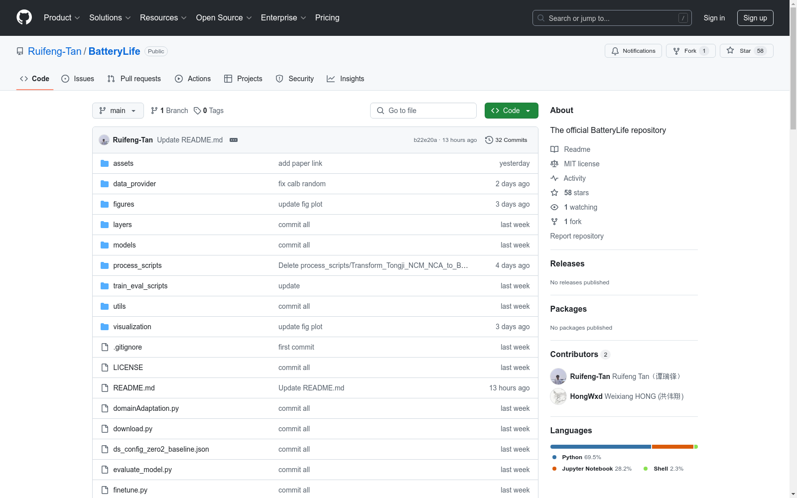
Task: Click Ruifeng-Tan commit author avatar
Action: 104,140
